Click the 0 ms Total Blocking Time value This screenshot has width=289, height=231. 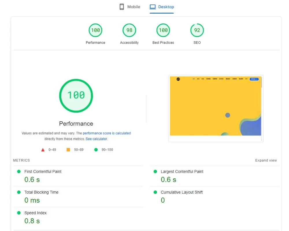point(32,200)
